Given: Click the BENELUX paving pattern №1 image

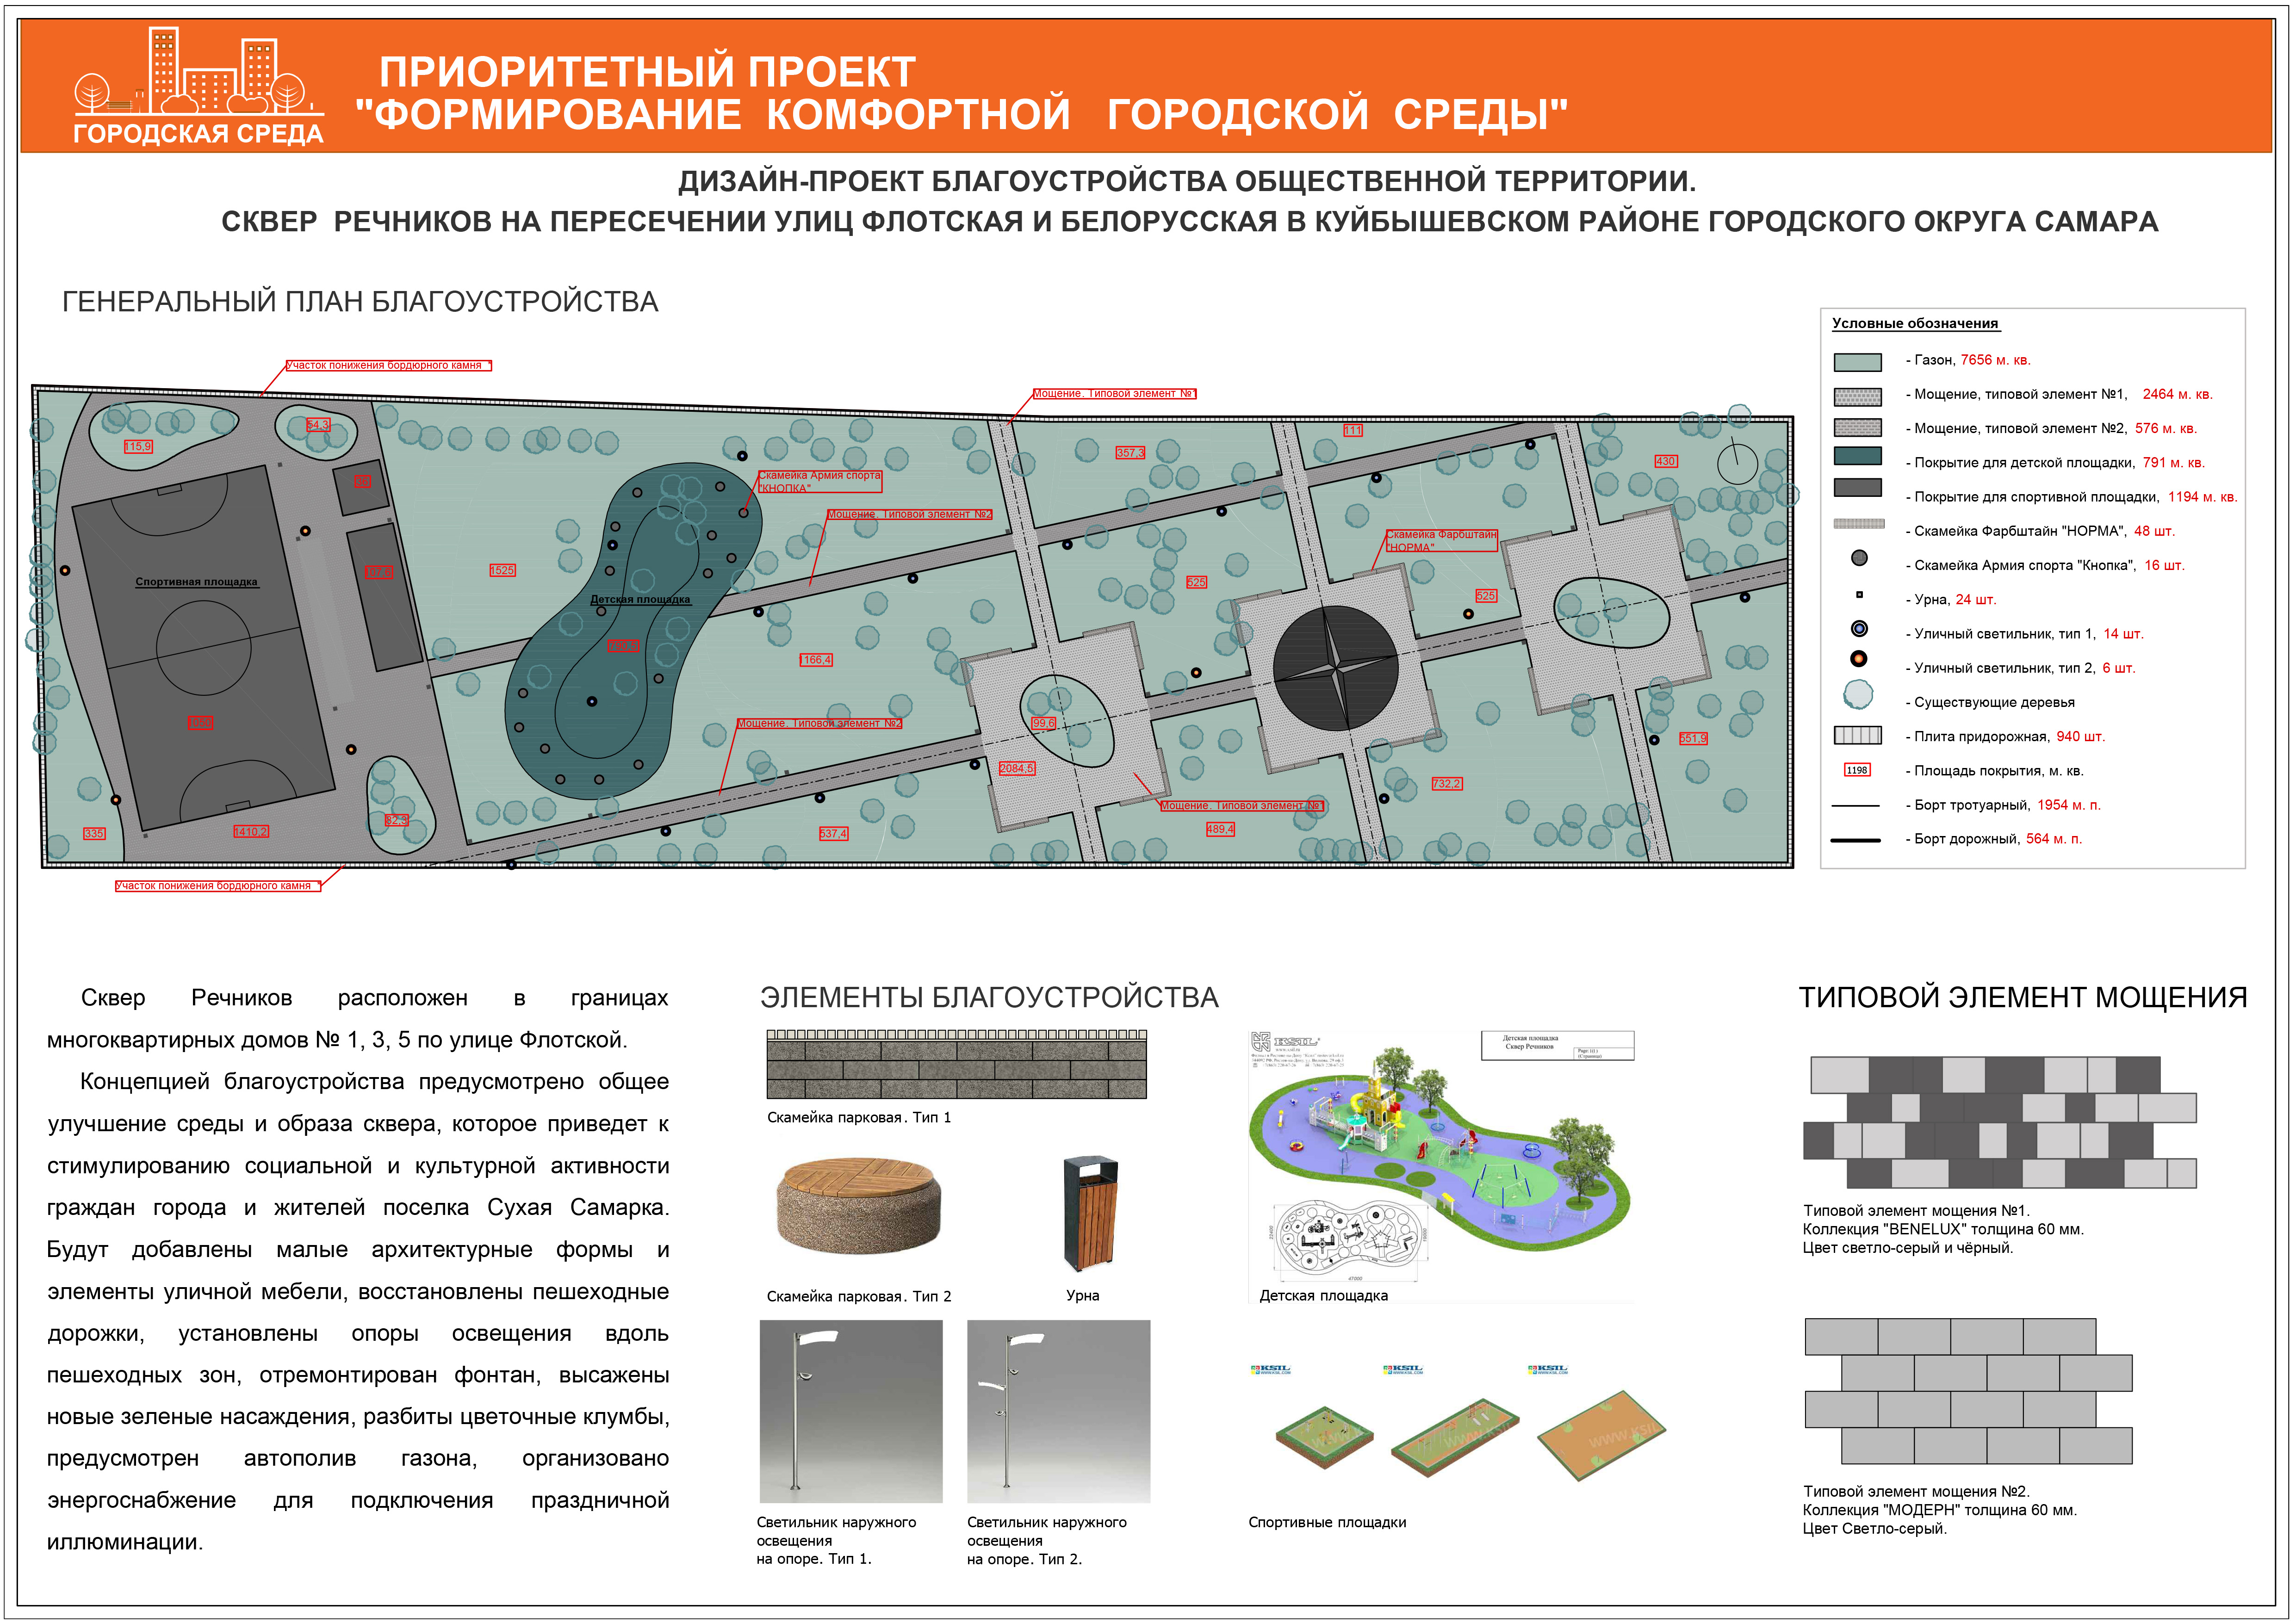Looking at the screenshot, I should pos(1999,1122).
